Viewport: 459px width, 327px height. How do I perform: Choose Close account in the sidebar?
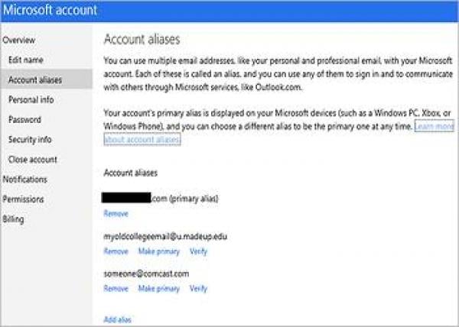tap(32, 159)
